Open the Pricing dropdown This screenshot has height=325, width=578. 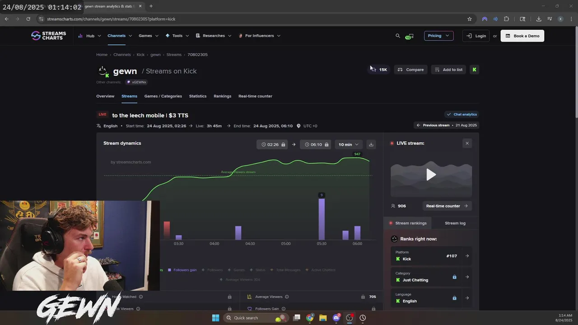point(438,36)
